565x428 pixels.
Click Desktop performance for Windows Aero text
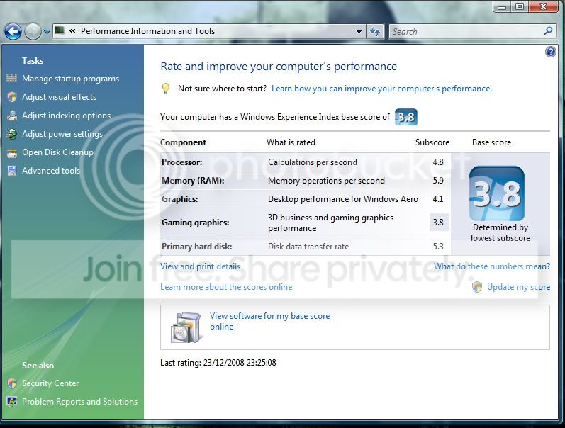coord(343,199)
